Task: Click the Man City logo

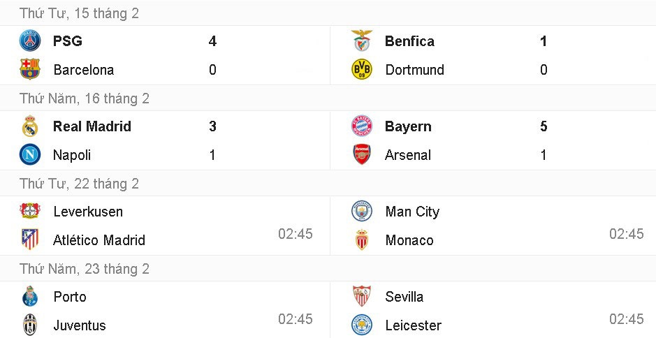Action: (x=362, y=212)
